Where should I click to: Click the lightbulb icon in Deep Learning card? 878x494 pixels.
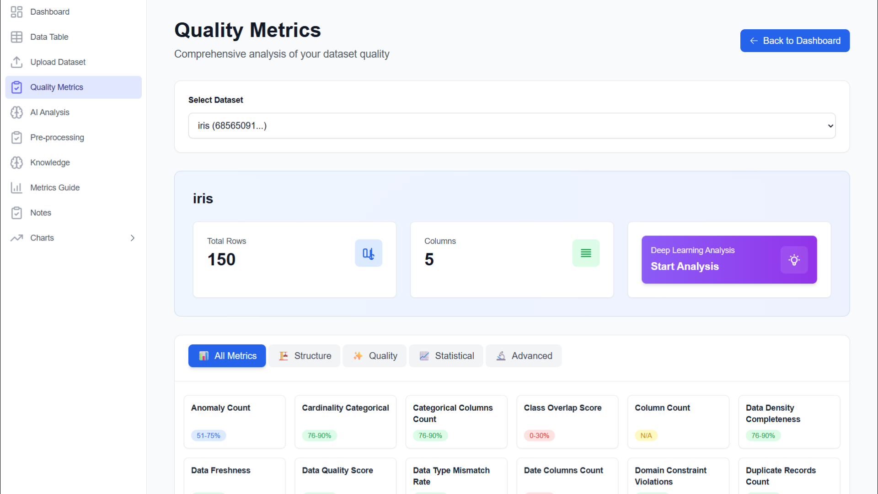pyautogui.click(x=794, y=260)
